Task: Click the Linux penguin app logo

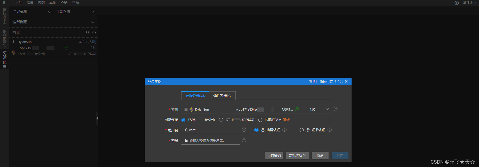Action: tap(4, 3)
